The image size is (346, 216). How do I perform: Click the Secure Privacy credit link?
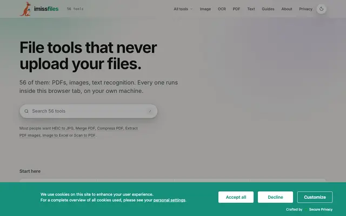pyautogui.click(x=321, y=210)
